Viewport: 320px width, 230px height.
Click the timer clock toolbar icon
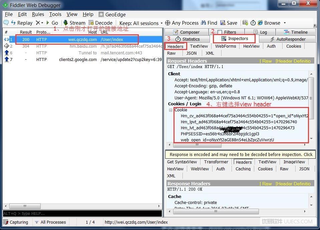253,23
